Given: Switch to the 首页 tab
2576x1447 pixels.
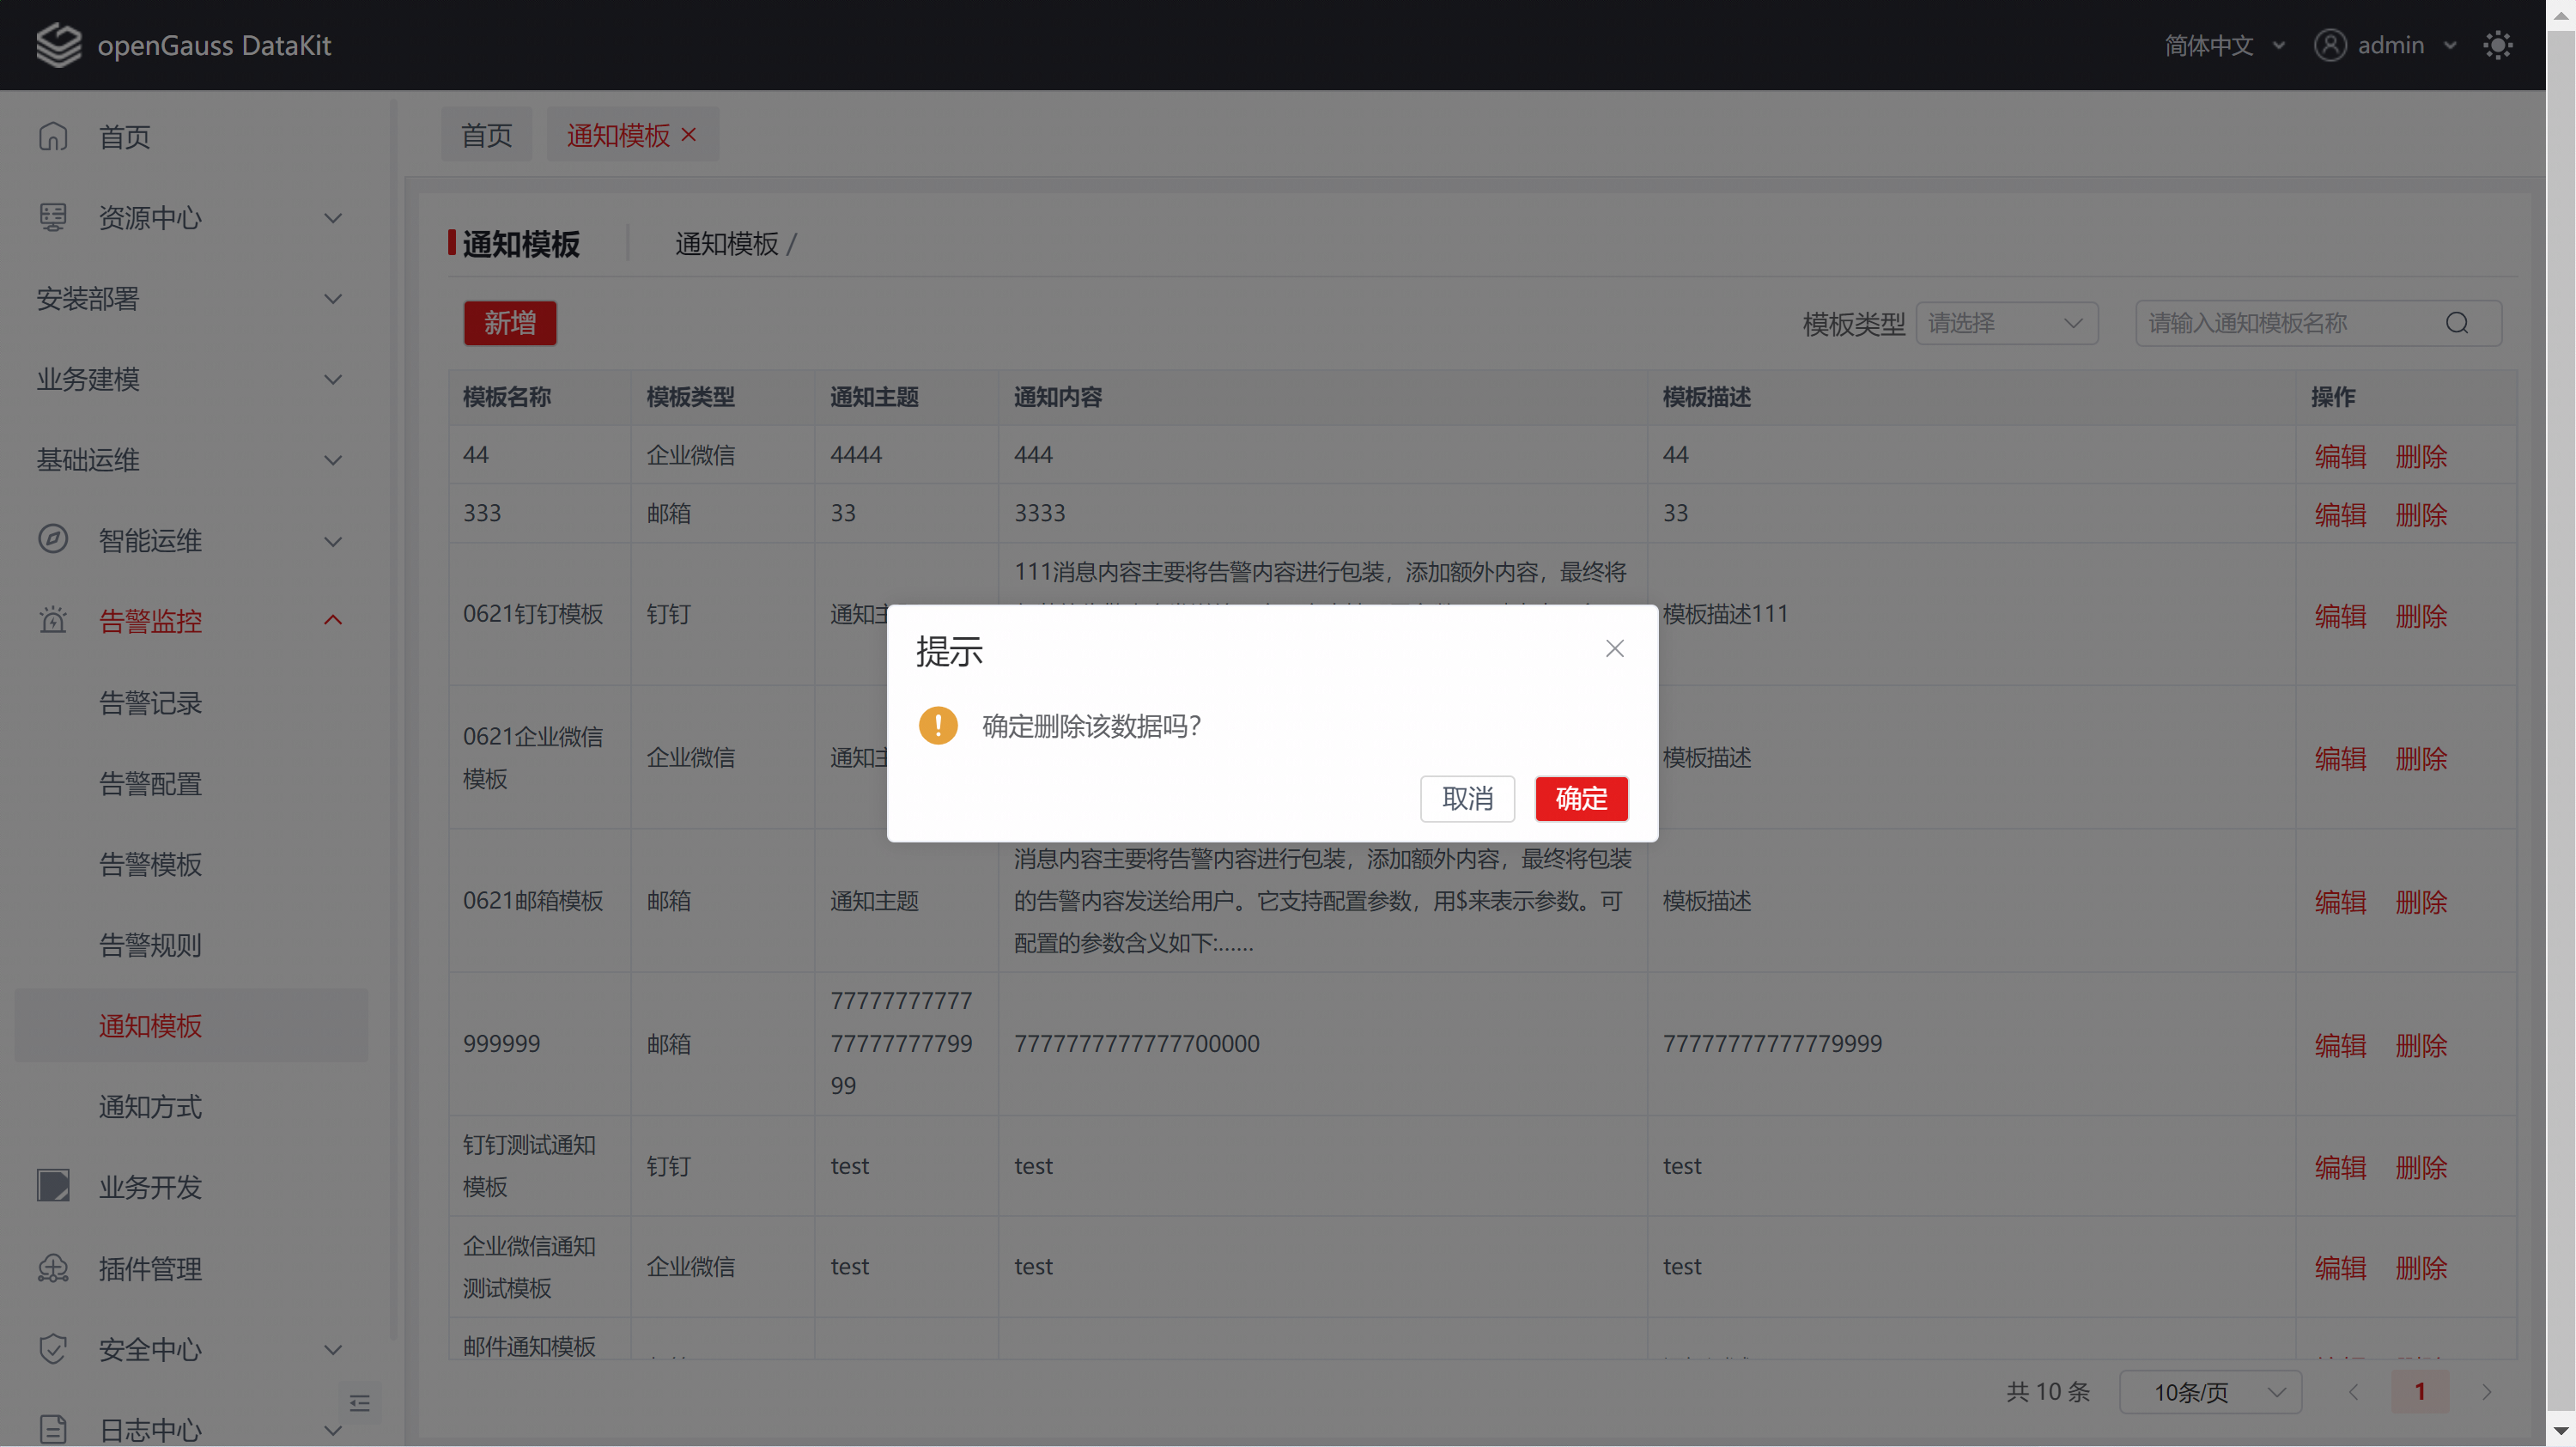Looking at the screenshot, I should (x=486, y=135).
